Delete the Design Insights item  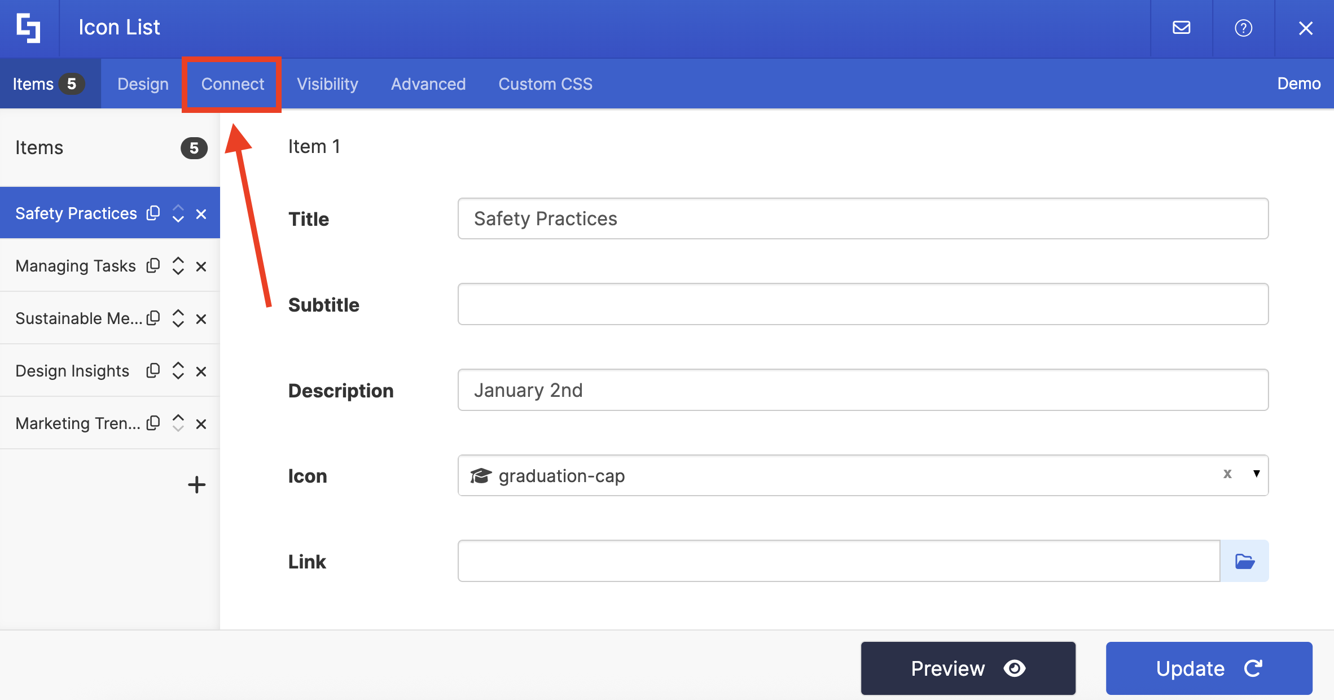[x=201, y=371]
